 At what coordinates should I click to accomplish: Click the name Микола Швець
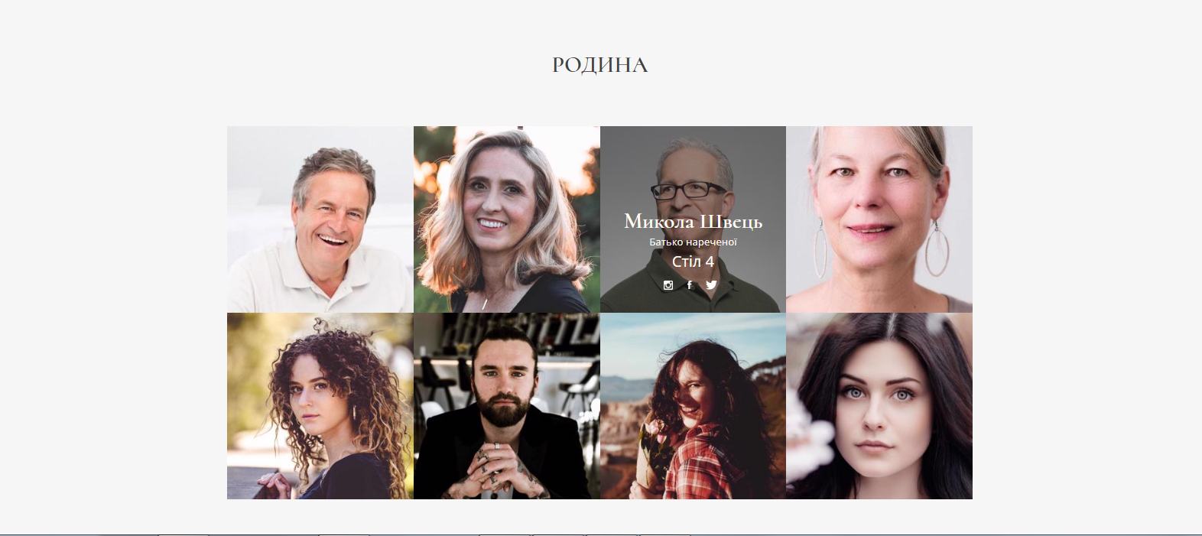[693, 222]
